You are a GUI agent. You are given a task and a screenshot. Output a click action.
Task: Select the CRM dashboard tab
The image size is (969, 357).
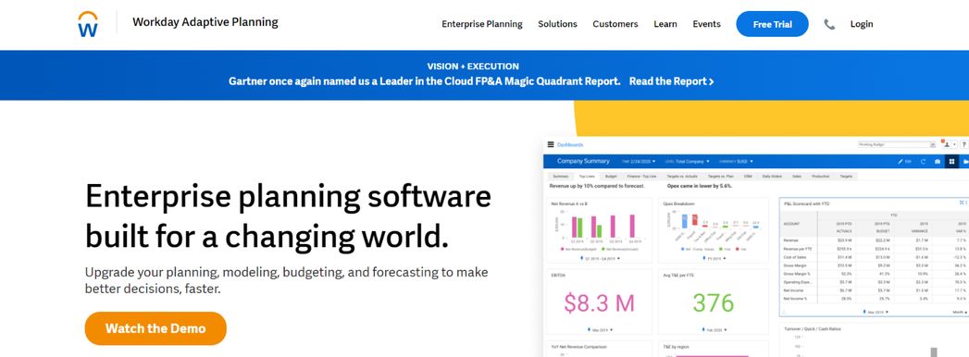click(x=748, y=176)
